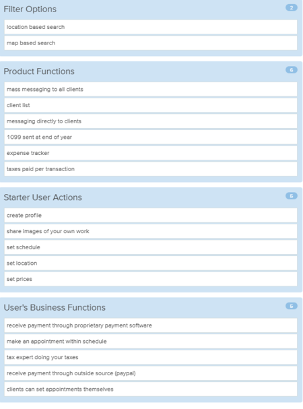Select the User's Business Functions heading
The image size is (303, 409).
coord(55,307)
